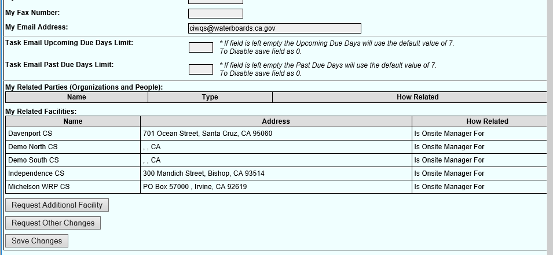Viewport: 553px width, 255px height.
Task: Click the Related Parties Type column header
Action: 210,97
